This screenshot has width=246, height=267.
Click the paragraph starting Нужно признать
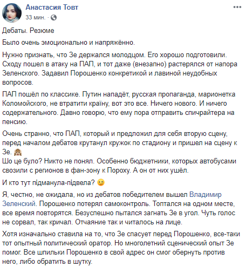(x=120, y=69)
